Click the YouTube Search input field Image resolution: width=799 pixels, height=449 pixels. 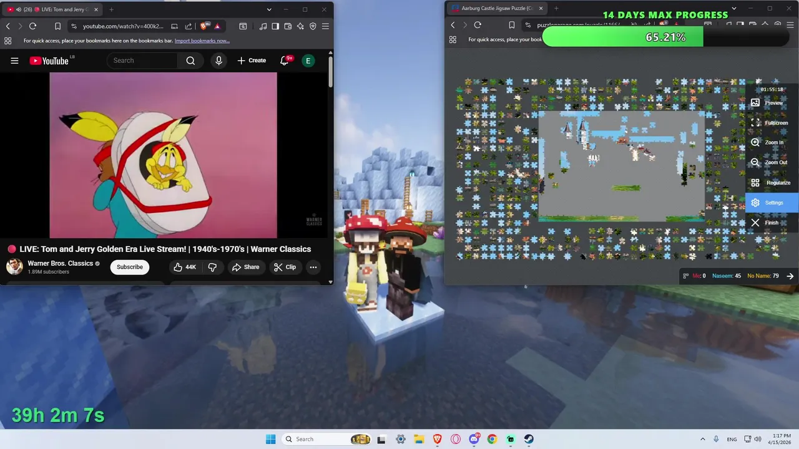point(142,60)
